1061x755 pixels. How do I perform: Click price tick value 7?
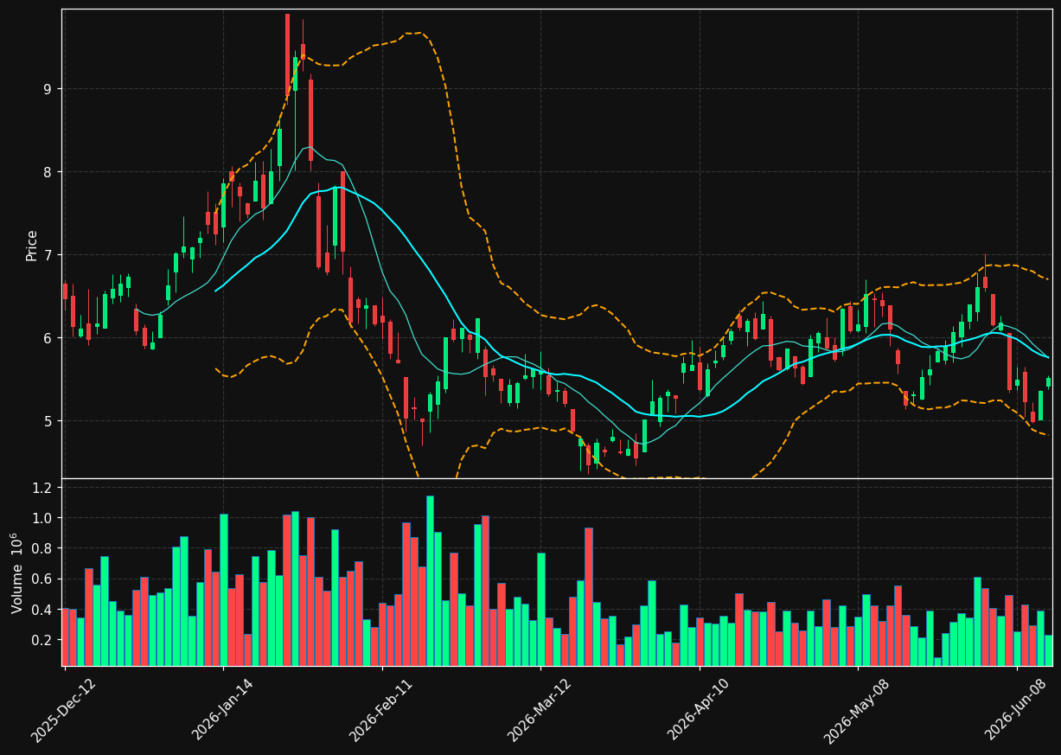pos(48,255)
